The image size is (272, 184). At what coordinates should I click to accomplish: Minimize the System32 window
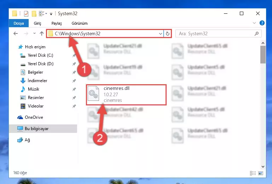[x=226, y=13]
